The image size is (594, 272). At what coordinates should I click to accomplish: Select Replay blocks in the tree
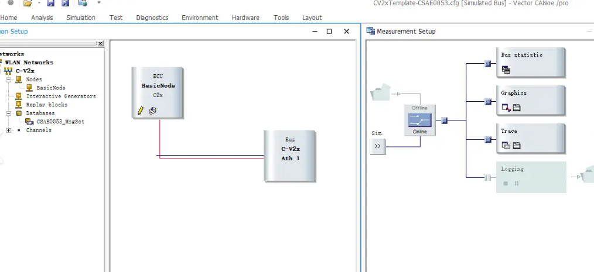[x=47, y=105]
